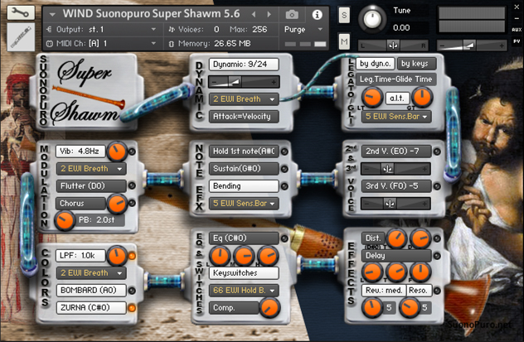Adjust the header volume slider

[472, 46]
